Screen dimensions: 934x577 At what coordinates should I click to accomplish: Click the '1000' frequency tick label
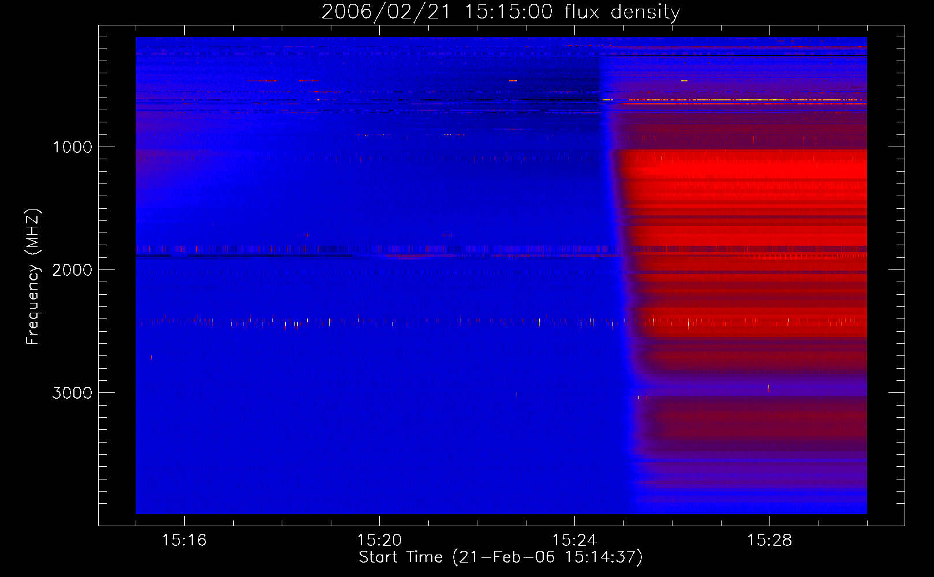point(72,147)
